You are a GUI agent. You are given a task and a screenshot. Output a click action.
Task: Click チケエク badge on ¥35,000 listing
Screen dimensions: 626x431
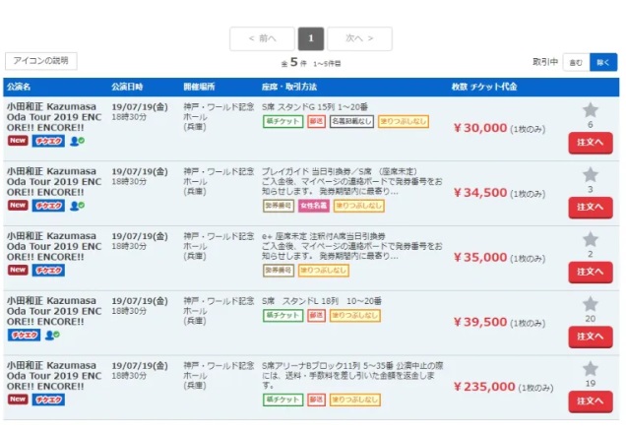[x=48, y=271]
